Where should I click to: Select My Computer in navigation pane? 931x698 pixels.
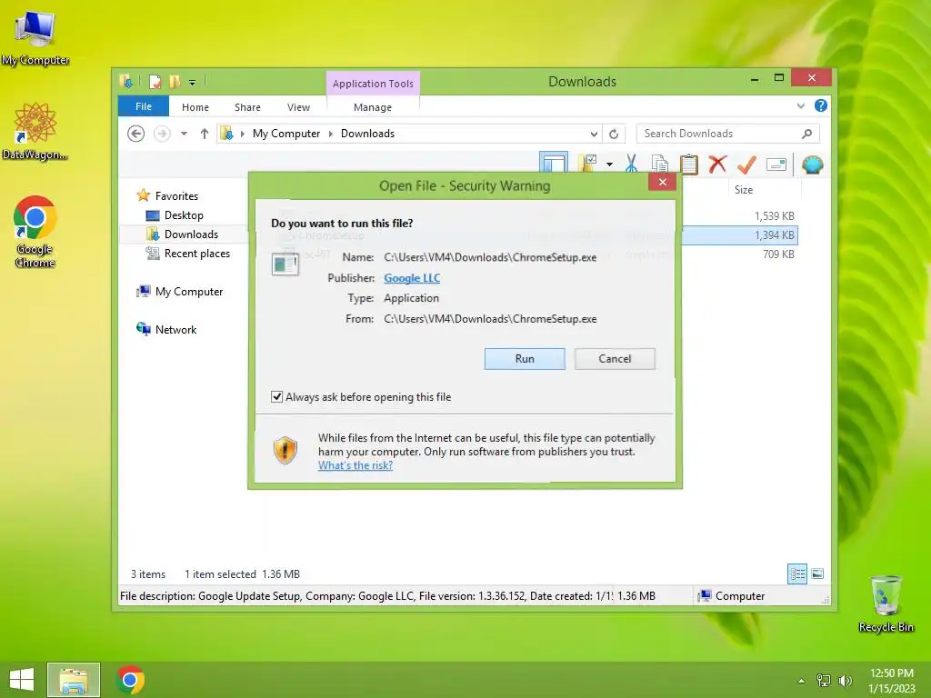click(189, 292)
